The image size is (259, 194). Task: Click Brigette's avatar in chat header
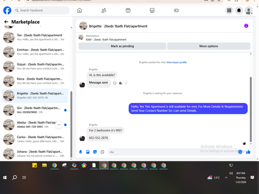(x=83, y=26)
